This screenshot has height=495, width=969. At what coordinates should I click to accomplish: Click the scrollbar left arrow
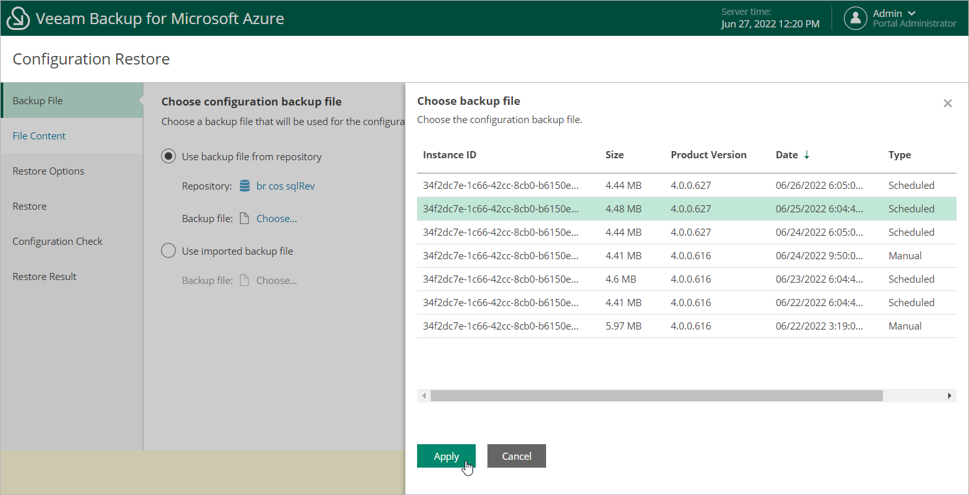click(x=424, y=396)
